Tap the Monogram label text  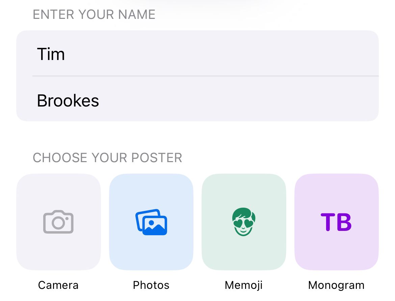coord(336,285)
